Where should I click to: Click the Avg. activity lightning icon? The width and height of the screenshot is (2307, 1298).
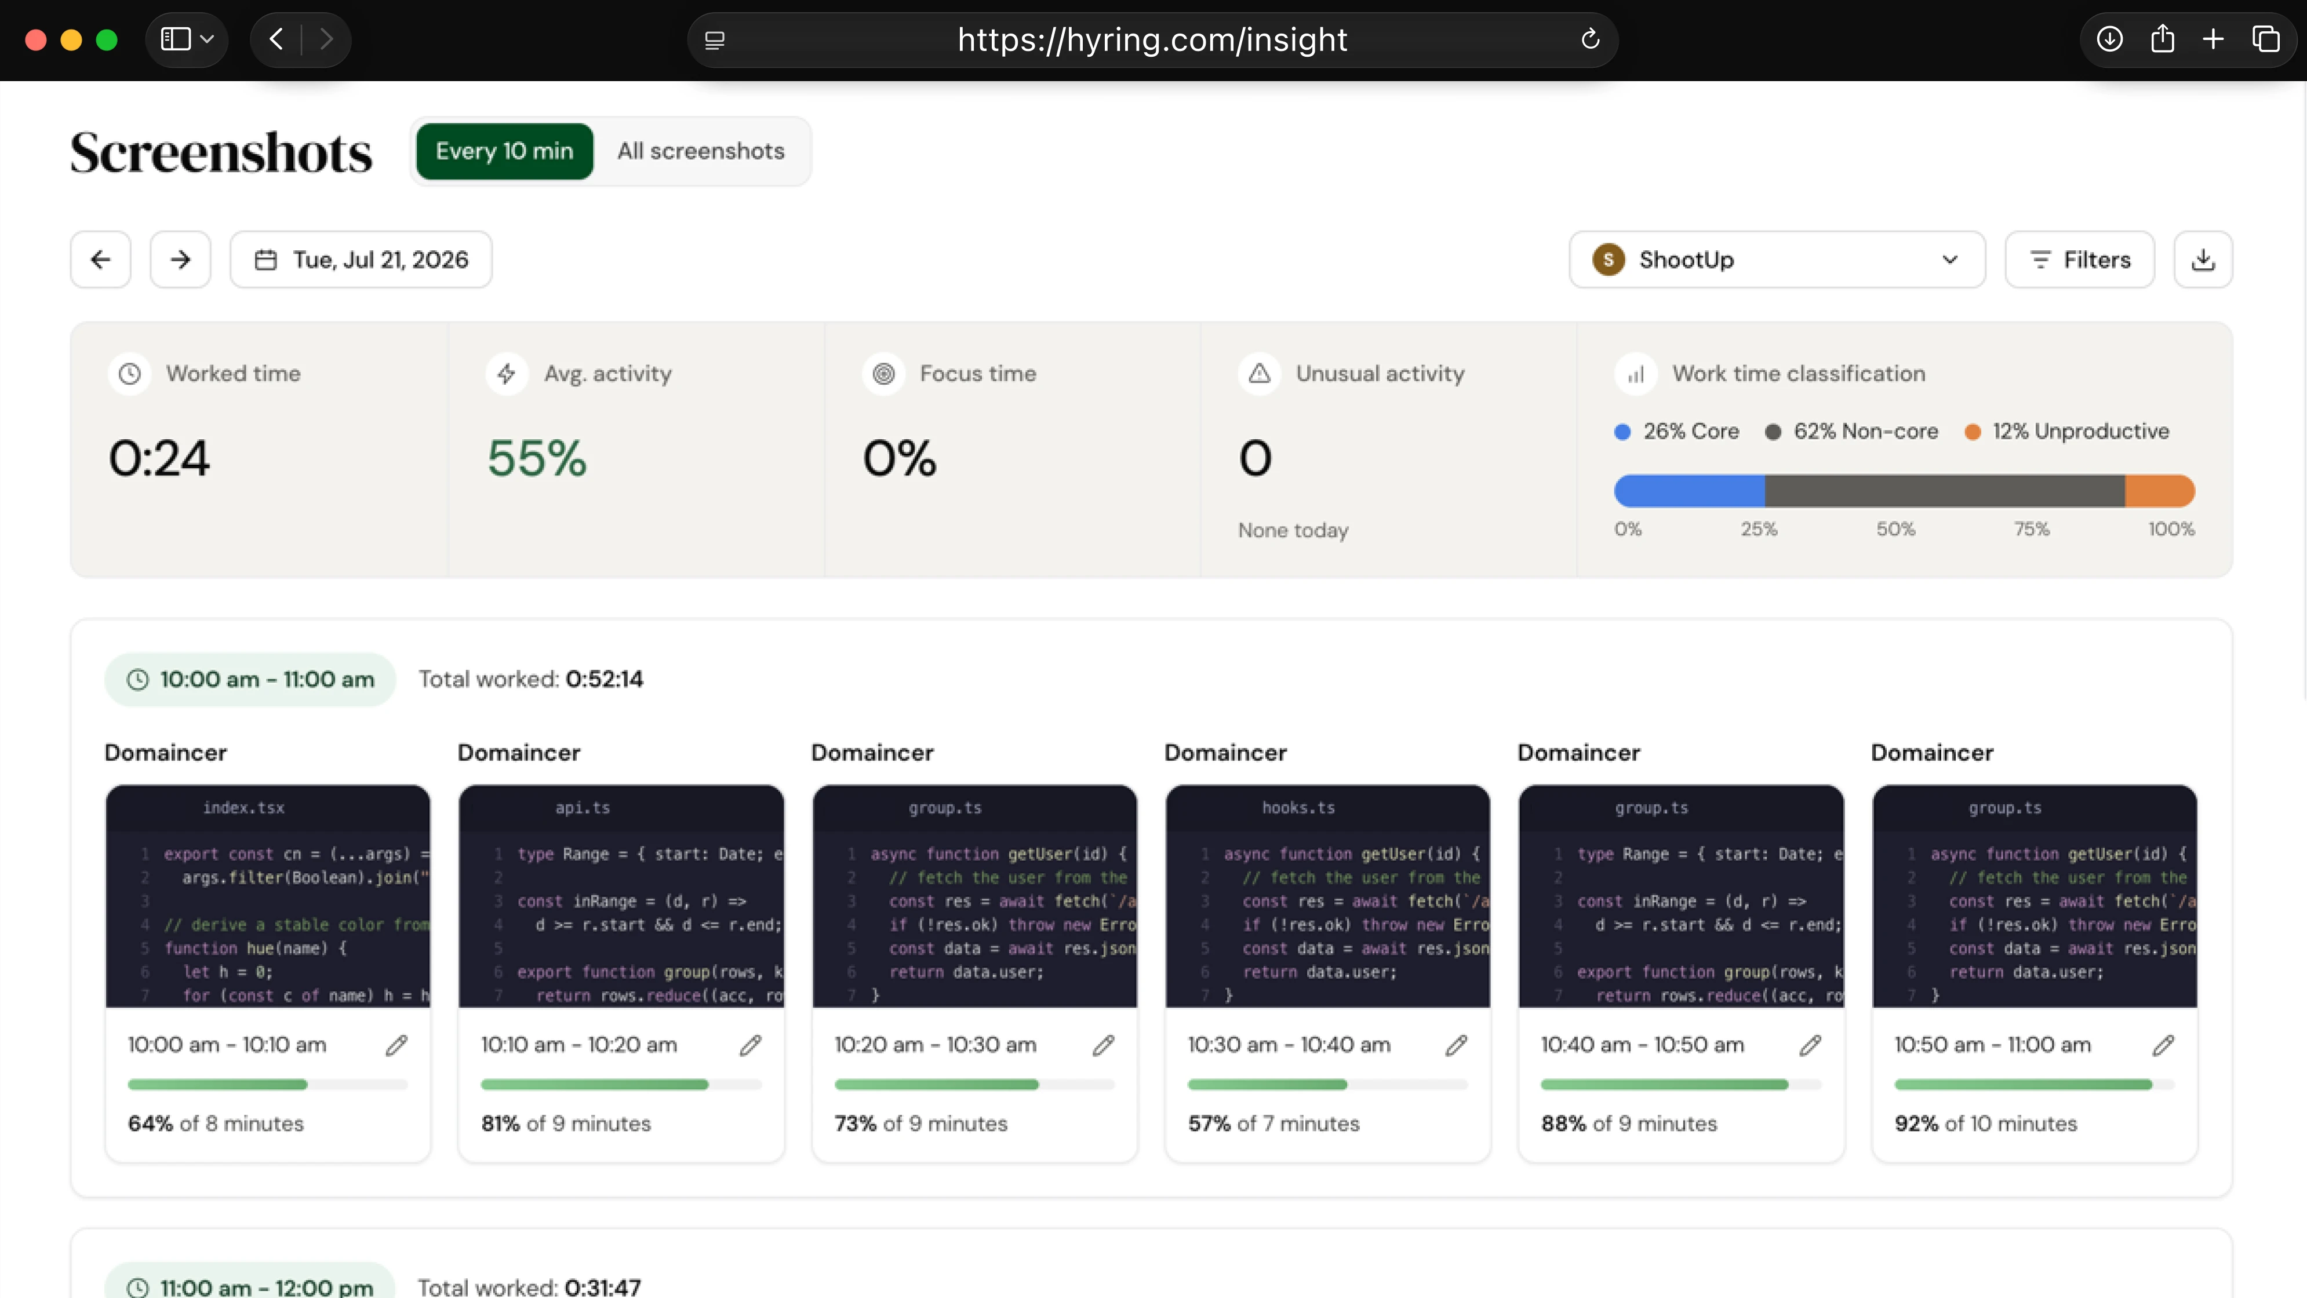coord(507,373)
